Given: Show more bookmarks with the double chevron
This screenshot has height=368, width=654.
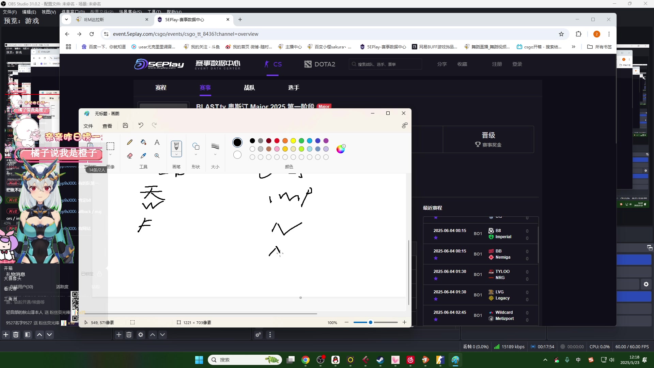Looking at the screenshot, I should [574, 47].
